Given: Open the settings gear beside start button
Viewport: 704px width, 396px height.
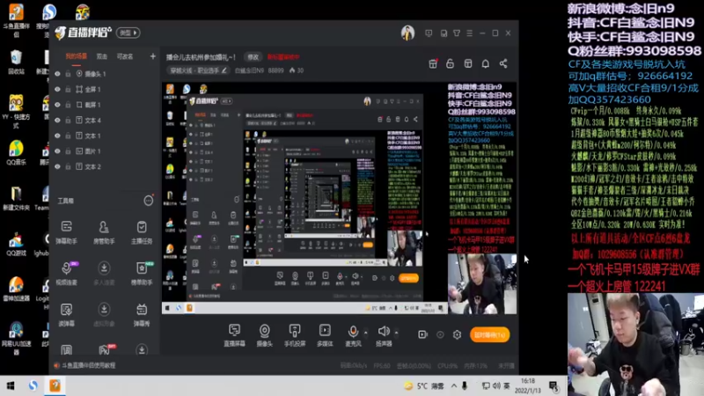Looking at the screenshot, I should 457,334.
